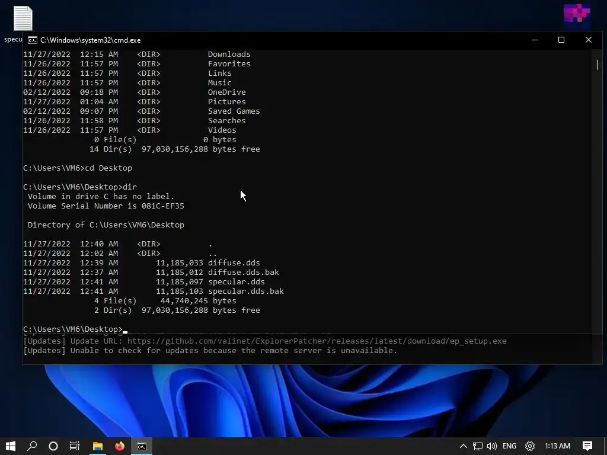
Task: Click the command prompt cursor line
Action: [x=75, y=329]
